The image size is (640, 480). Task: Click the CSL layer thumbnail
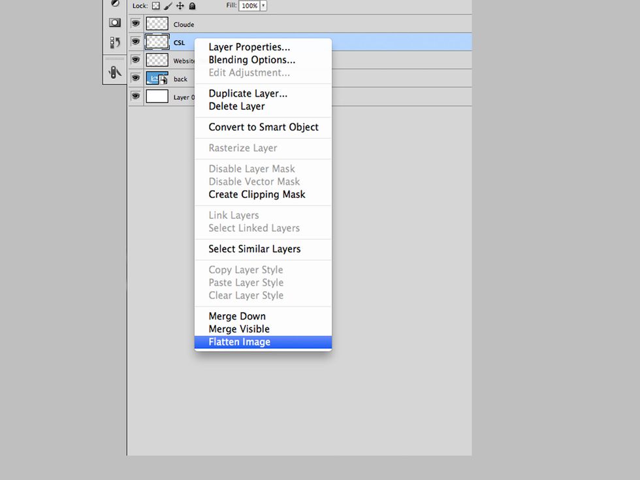coord(156,42)
